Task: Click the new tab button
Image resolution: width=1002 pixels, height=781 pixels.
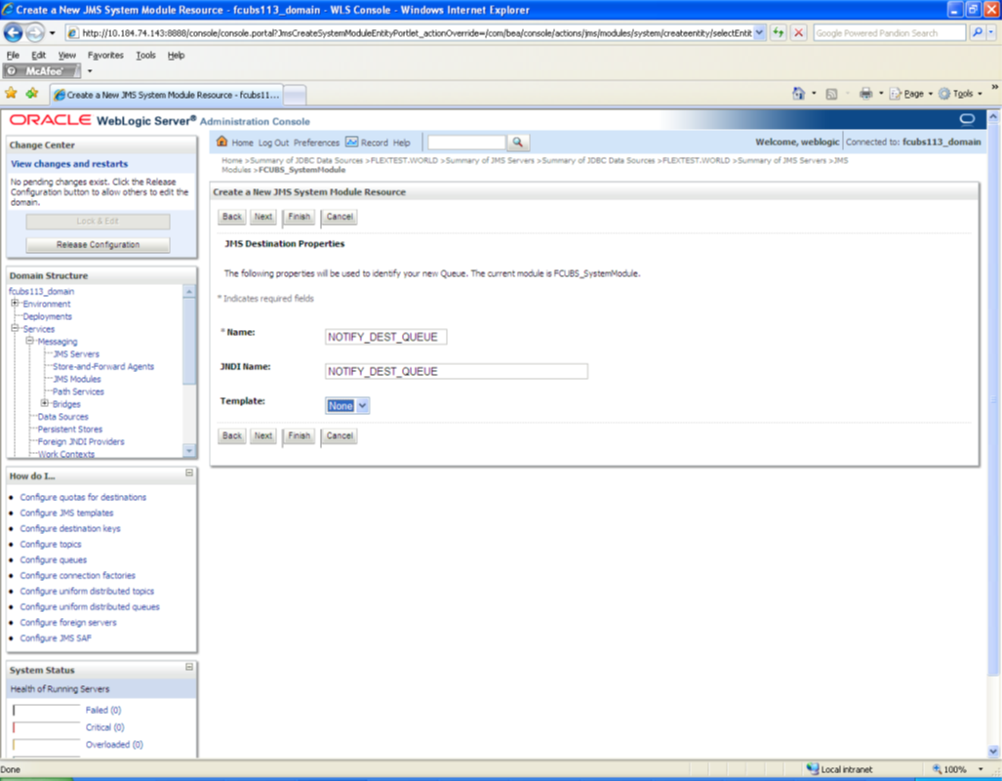Action: point(295,96)
